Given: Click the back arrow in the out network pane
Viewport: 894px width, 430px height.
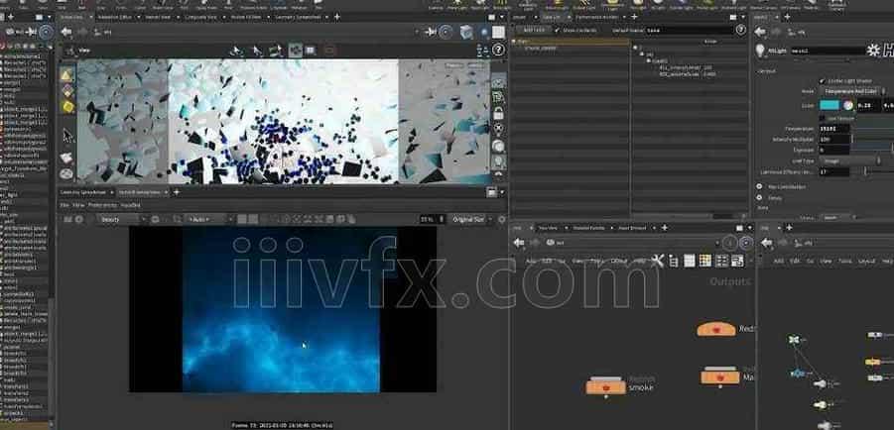Looking at the screenshot, I should tap(518, 243).
